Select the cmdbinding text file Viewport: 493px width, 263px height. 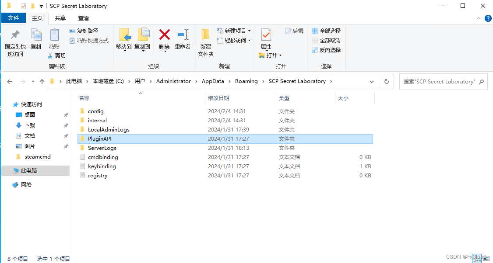[x=225, y=157]
